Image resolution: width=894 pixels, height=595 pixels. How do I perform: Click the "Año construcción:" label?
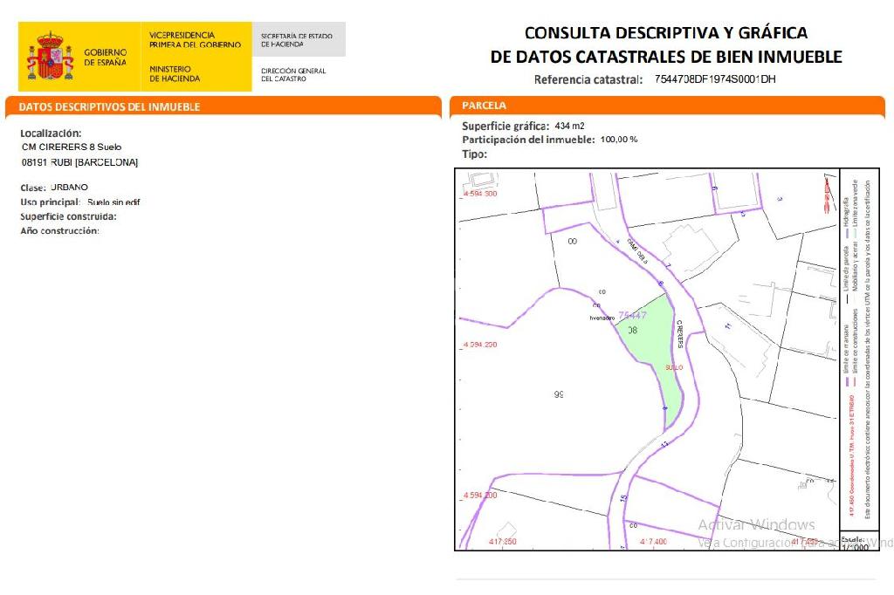pyautogui.click(x=59, y=231)
